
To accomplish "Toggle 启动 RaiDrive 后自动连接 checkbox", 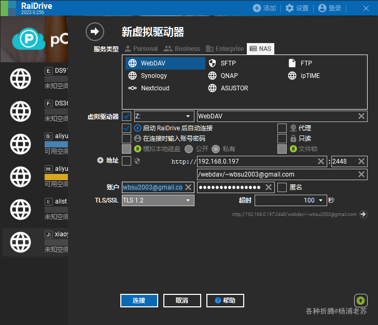I will (x=127, y=128).
